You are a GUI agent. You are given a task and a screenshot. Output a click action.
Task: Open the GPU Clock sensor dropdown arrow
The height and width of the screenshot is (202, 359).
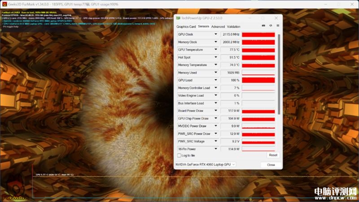pos(216,34)
